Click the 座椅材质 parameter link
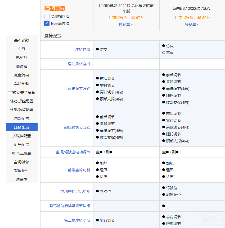Viewport: 225px width, 228px height. [x=83, y=49]
